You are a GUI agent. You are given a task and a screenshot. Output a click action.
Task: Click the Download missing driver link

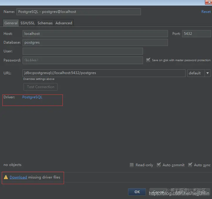(18, 177)
